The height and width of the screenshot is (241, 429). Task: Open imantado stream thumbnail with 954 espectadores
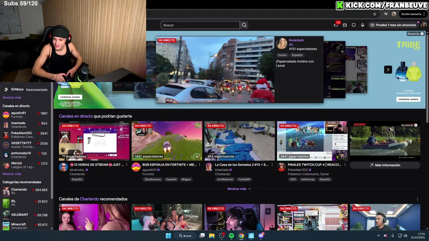[240, 141]
